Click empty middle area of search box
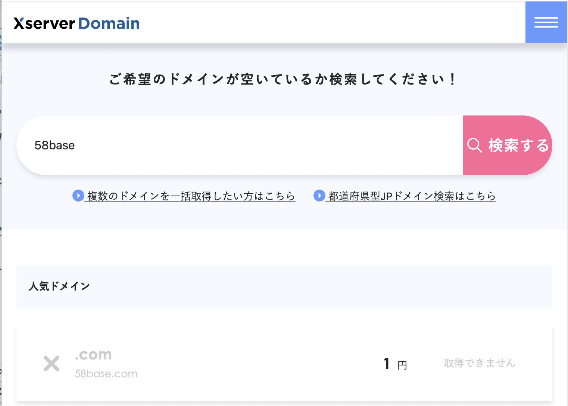The width and height of the screenshot is (568, 406). coord(261,145)
